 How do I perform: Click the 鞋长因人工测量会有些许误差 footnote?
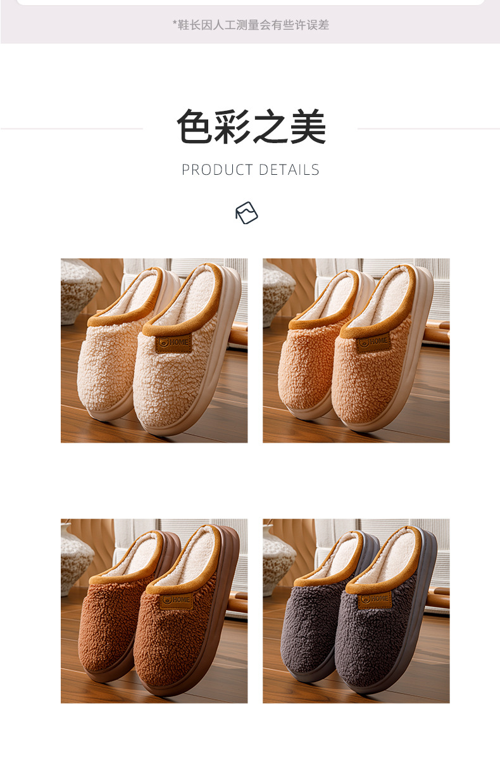pyautogui.click(x=251, y=25)
